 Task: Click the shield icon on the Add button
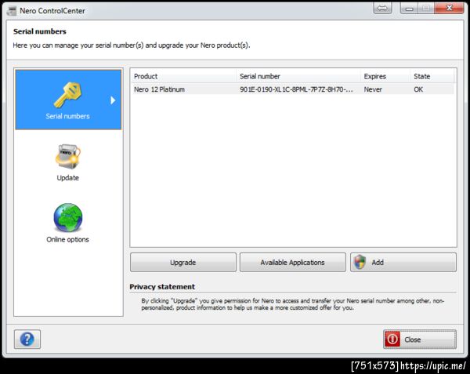pos(360,262)
